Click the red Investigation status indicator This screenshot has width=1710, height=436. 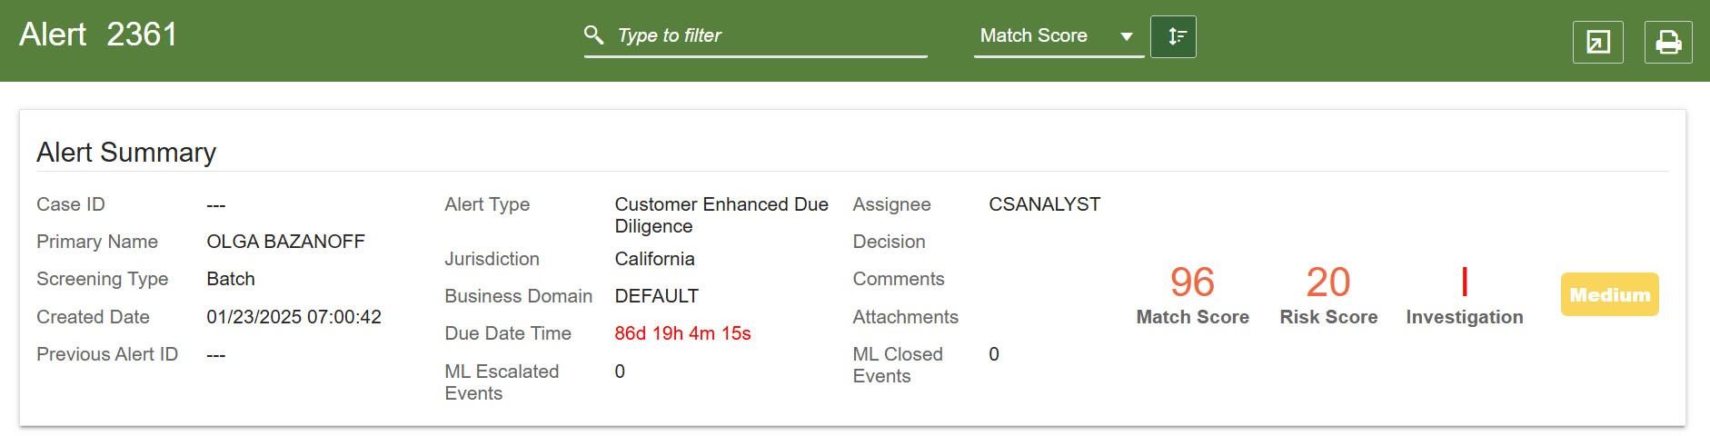pos(1464,282)
